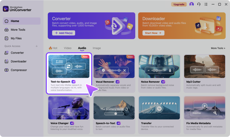230x137 pixels.
Task: Click the Add File(s) button
Action: (64, 33)
